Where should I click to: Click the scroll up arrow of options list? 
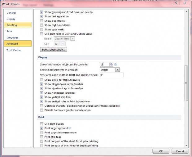(186, 12)
